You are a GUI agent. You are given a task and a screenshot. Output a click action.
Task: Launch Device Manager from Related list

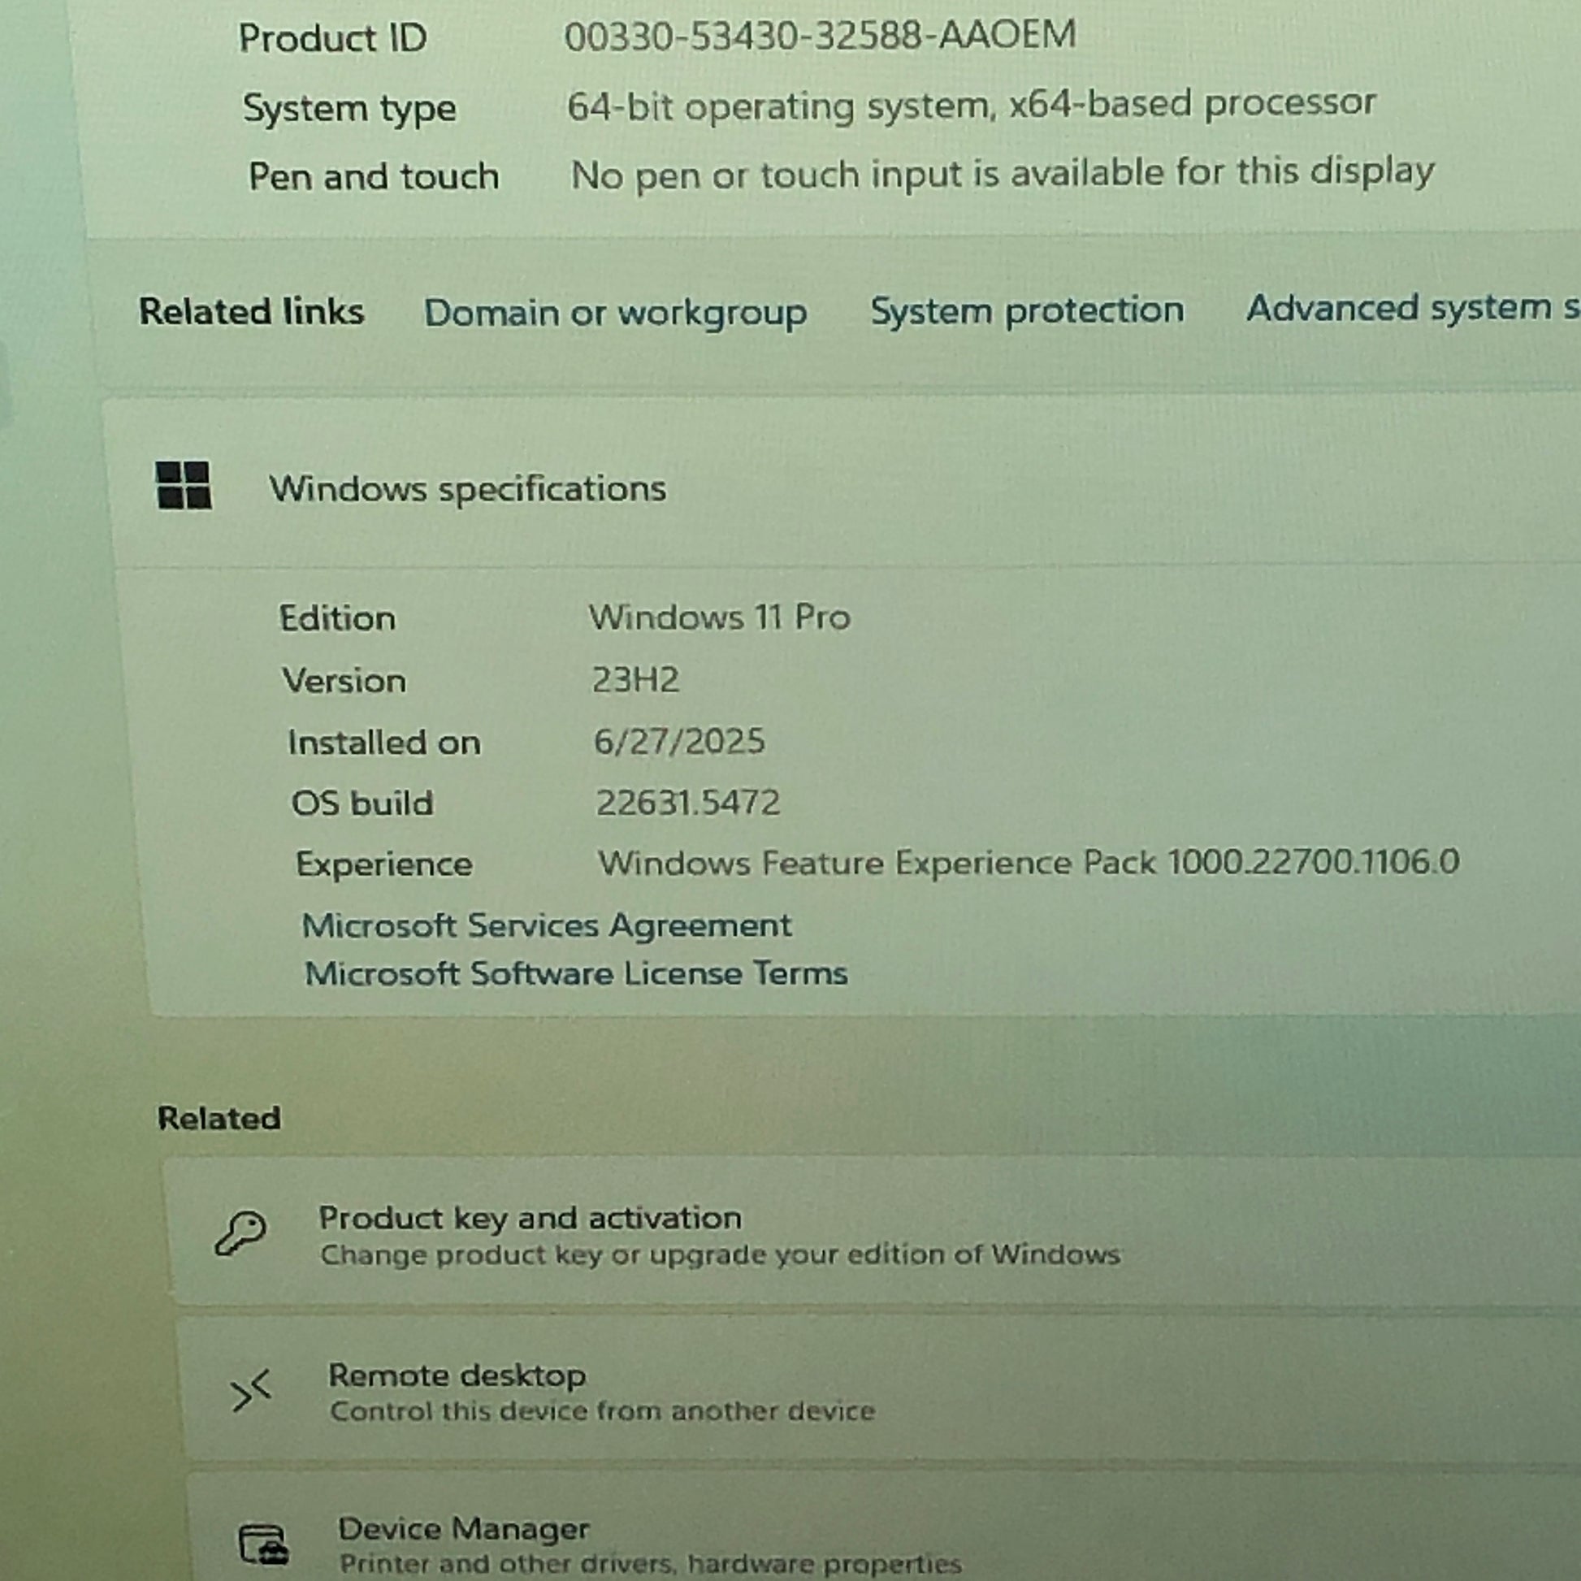[463, 1529]
